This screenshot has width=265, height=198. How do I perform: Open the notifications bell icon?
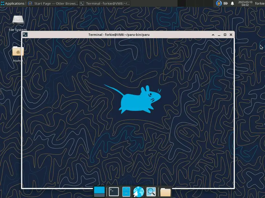(232, 3)
